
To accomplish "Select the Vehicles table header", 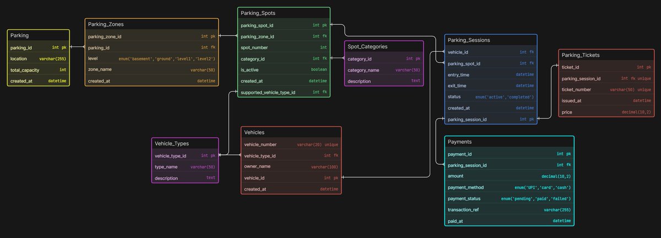I will coord(291,132).
